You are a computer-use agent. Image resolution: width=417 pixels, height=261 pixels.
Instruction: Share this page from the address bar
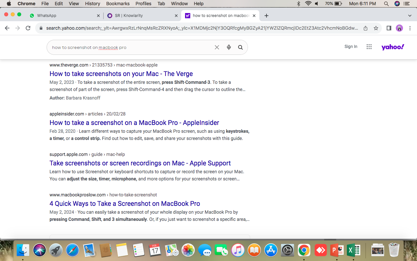pos(366,28)
